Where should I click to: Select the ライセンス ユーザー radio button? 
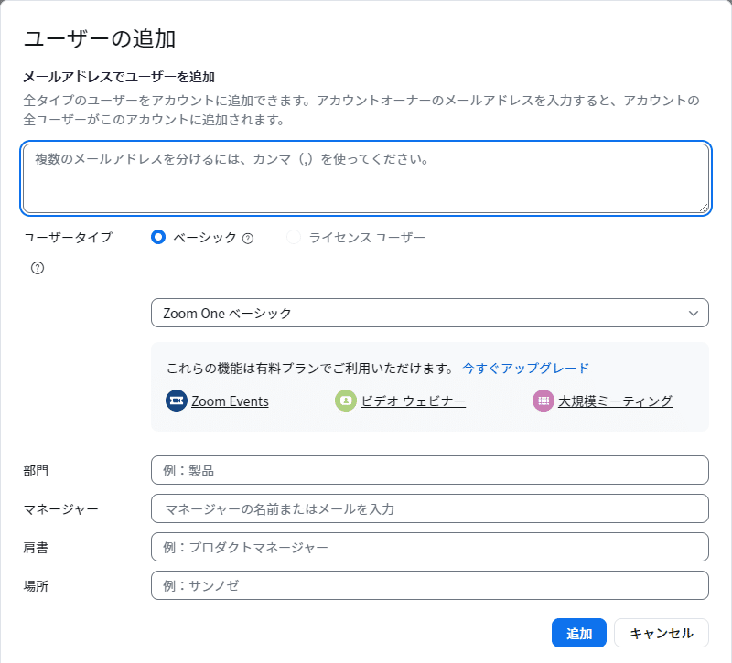click(x=294, y=238)
